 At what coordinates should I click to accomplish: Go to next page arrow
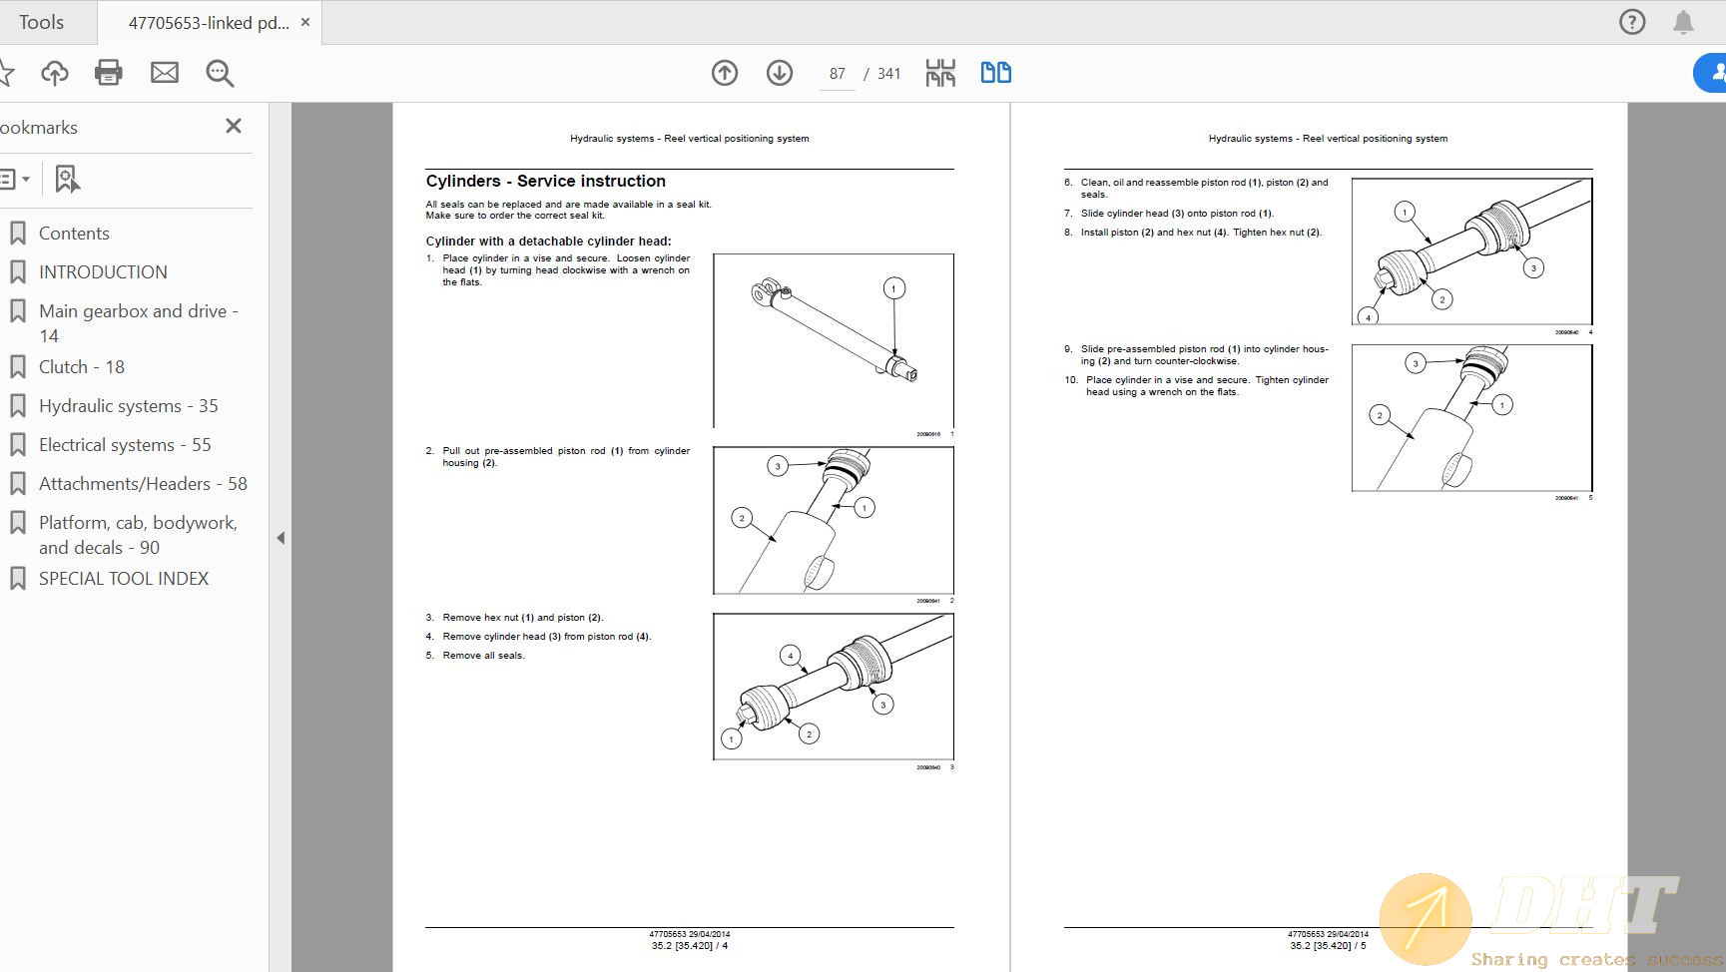780,73
